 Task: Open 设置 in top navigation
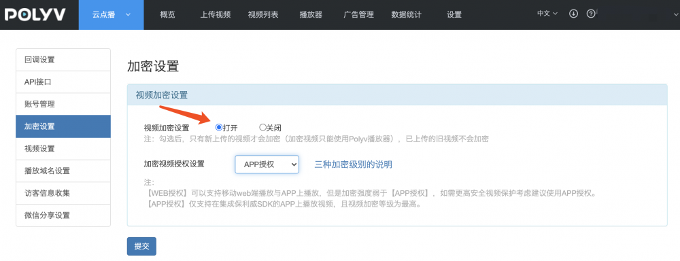click(x=454, y=15)
